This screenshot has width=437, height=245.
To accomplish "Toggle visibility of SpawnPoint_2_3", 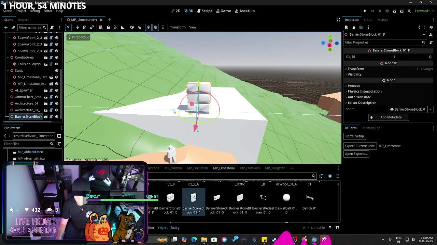I will (x=57, y=44).
